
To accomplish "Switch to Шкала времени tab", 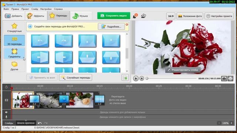I will point(26,123).
